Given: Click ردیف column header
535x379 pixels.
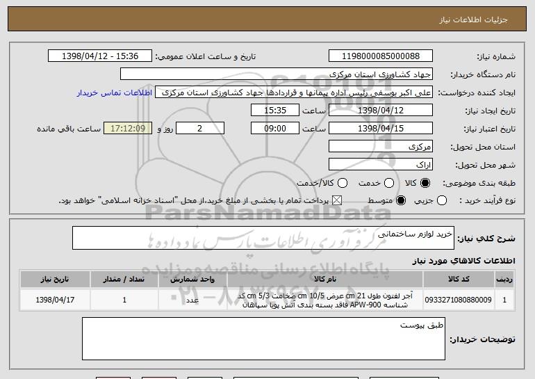Looking at the screenshot, I should click(504, 280).
